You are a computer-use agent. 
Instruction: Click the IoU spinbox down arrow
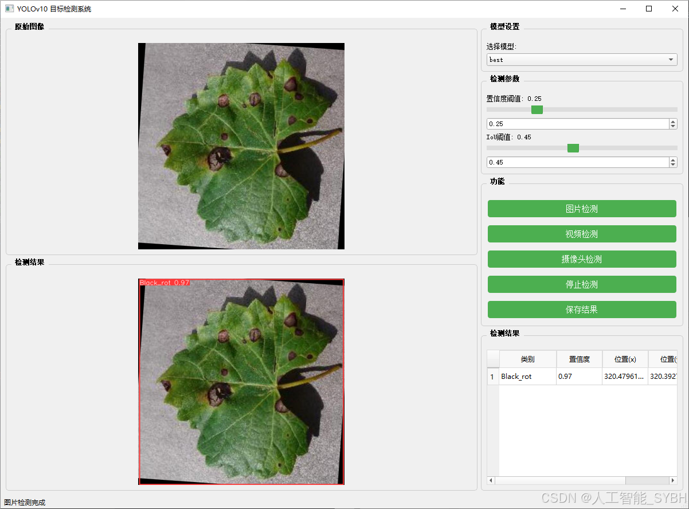(x=672, y=165)
